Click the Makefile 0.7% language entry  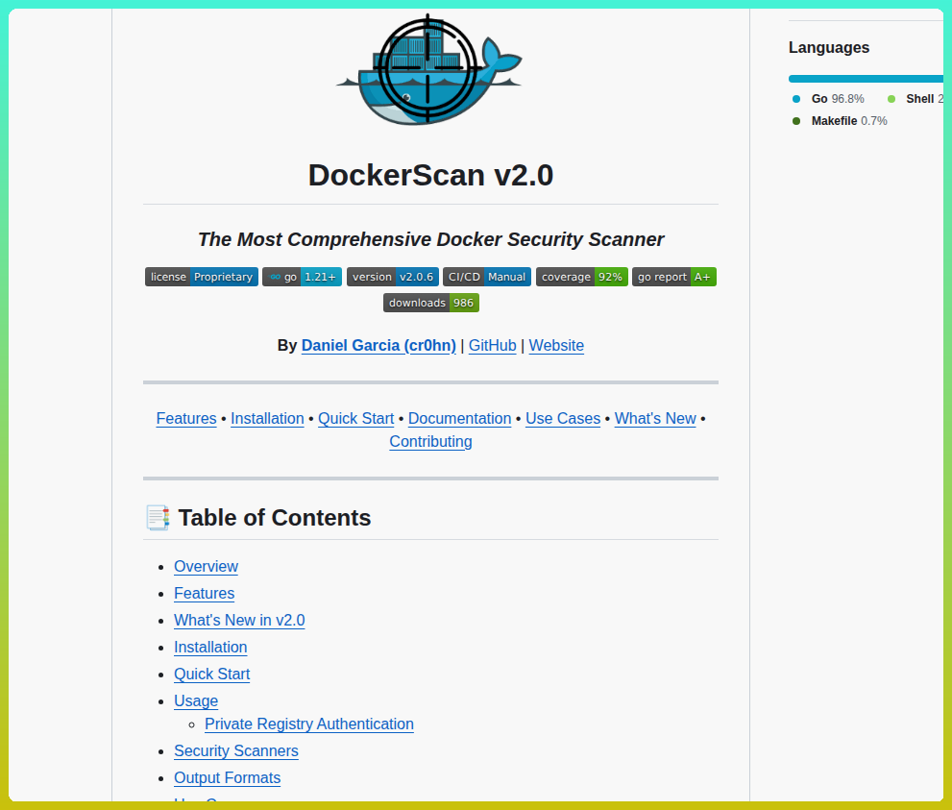(840, 121)
